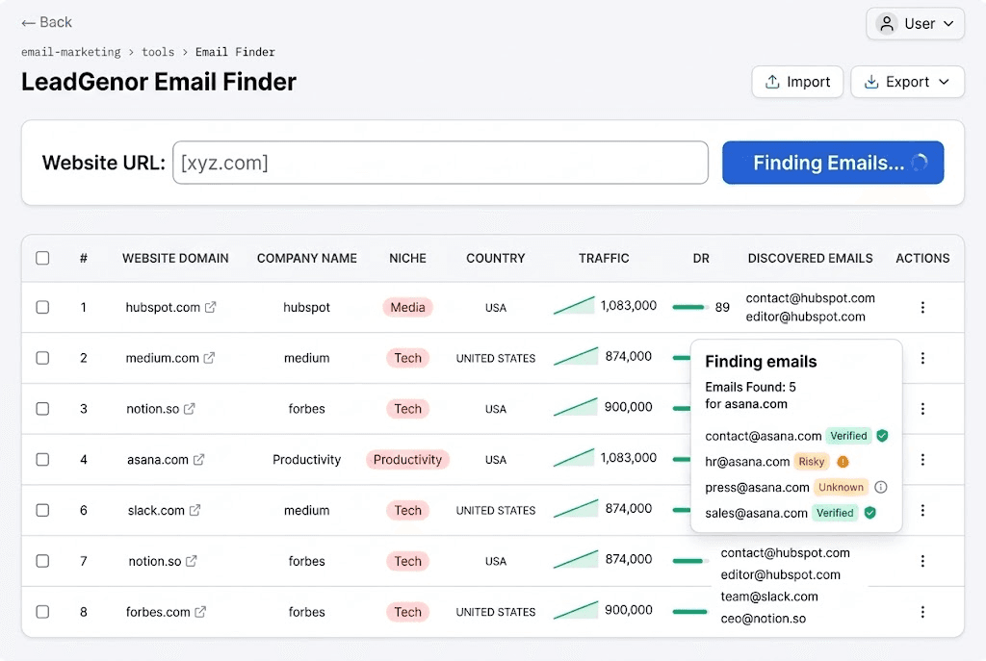Click Risky badge next to hr@asana.com
This screenshot has width=986, height=661.
point(811,462)
